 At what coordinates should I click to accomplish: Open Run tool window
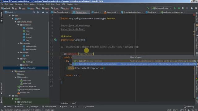coord(63,107)
